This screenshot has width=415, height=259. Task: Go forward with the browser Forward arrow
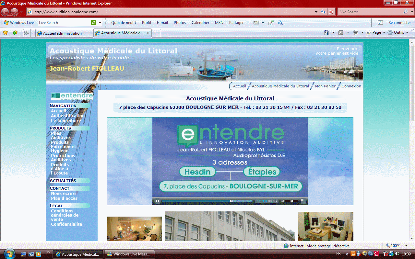[x=14, y=12]
